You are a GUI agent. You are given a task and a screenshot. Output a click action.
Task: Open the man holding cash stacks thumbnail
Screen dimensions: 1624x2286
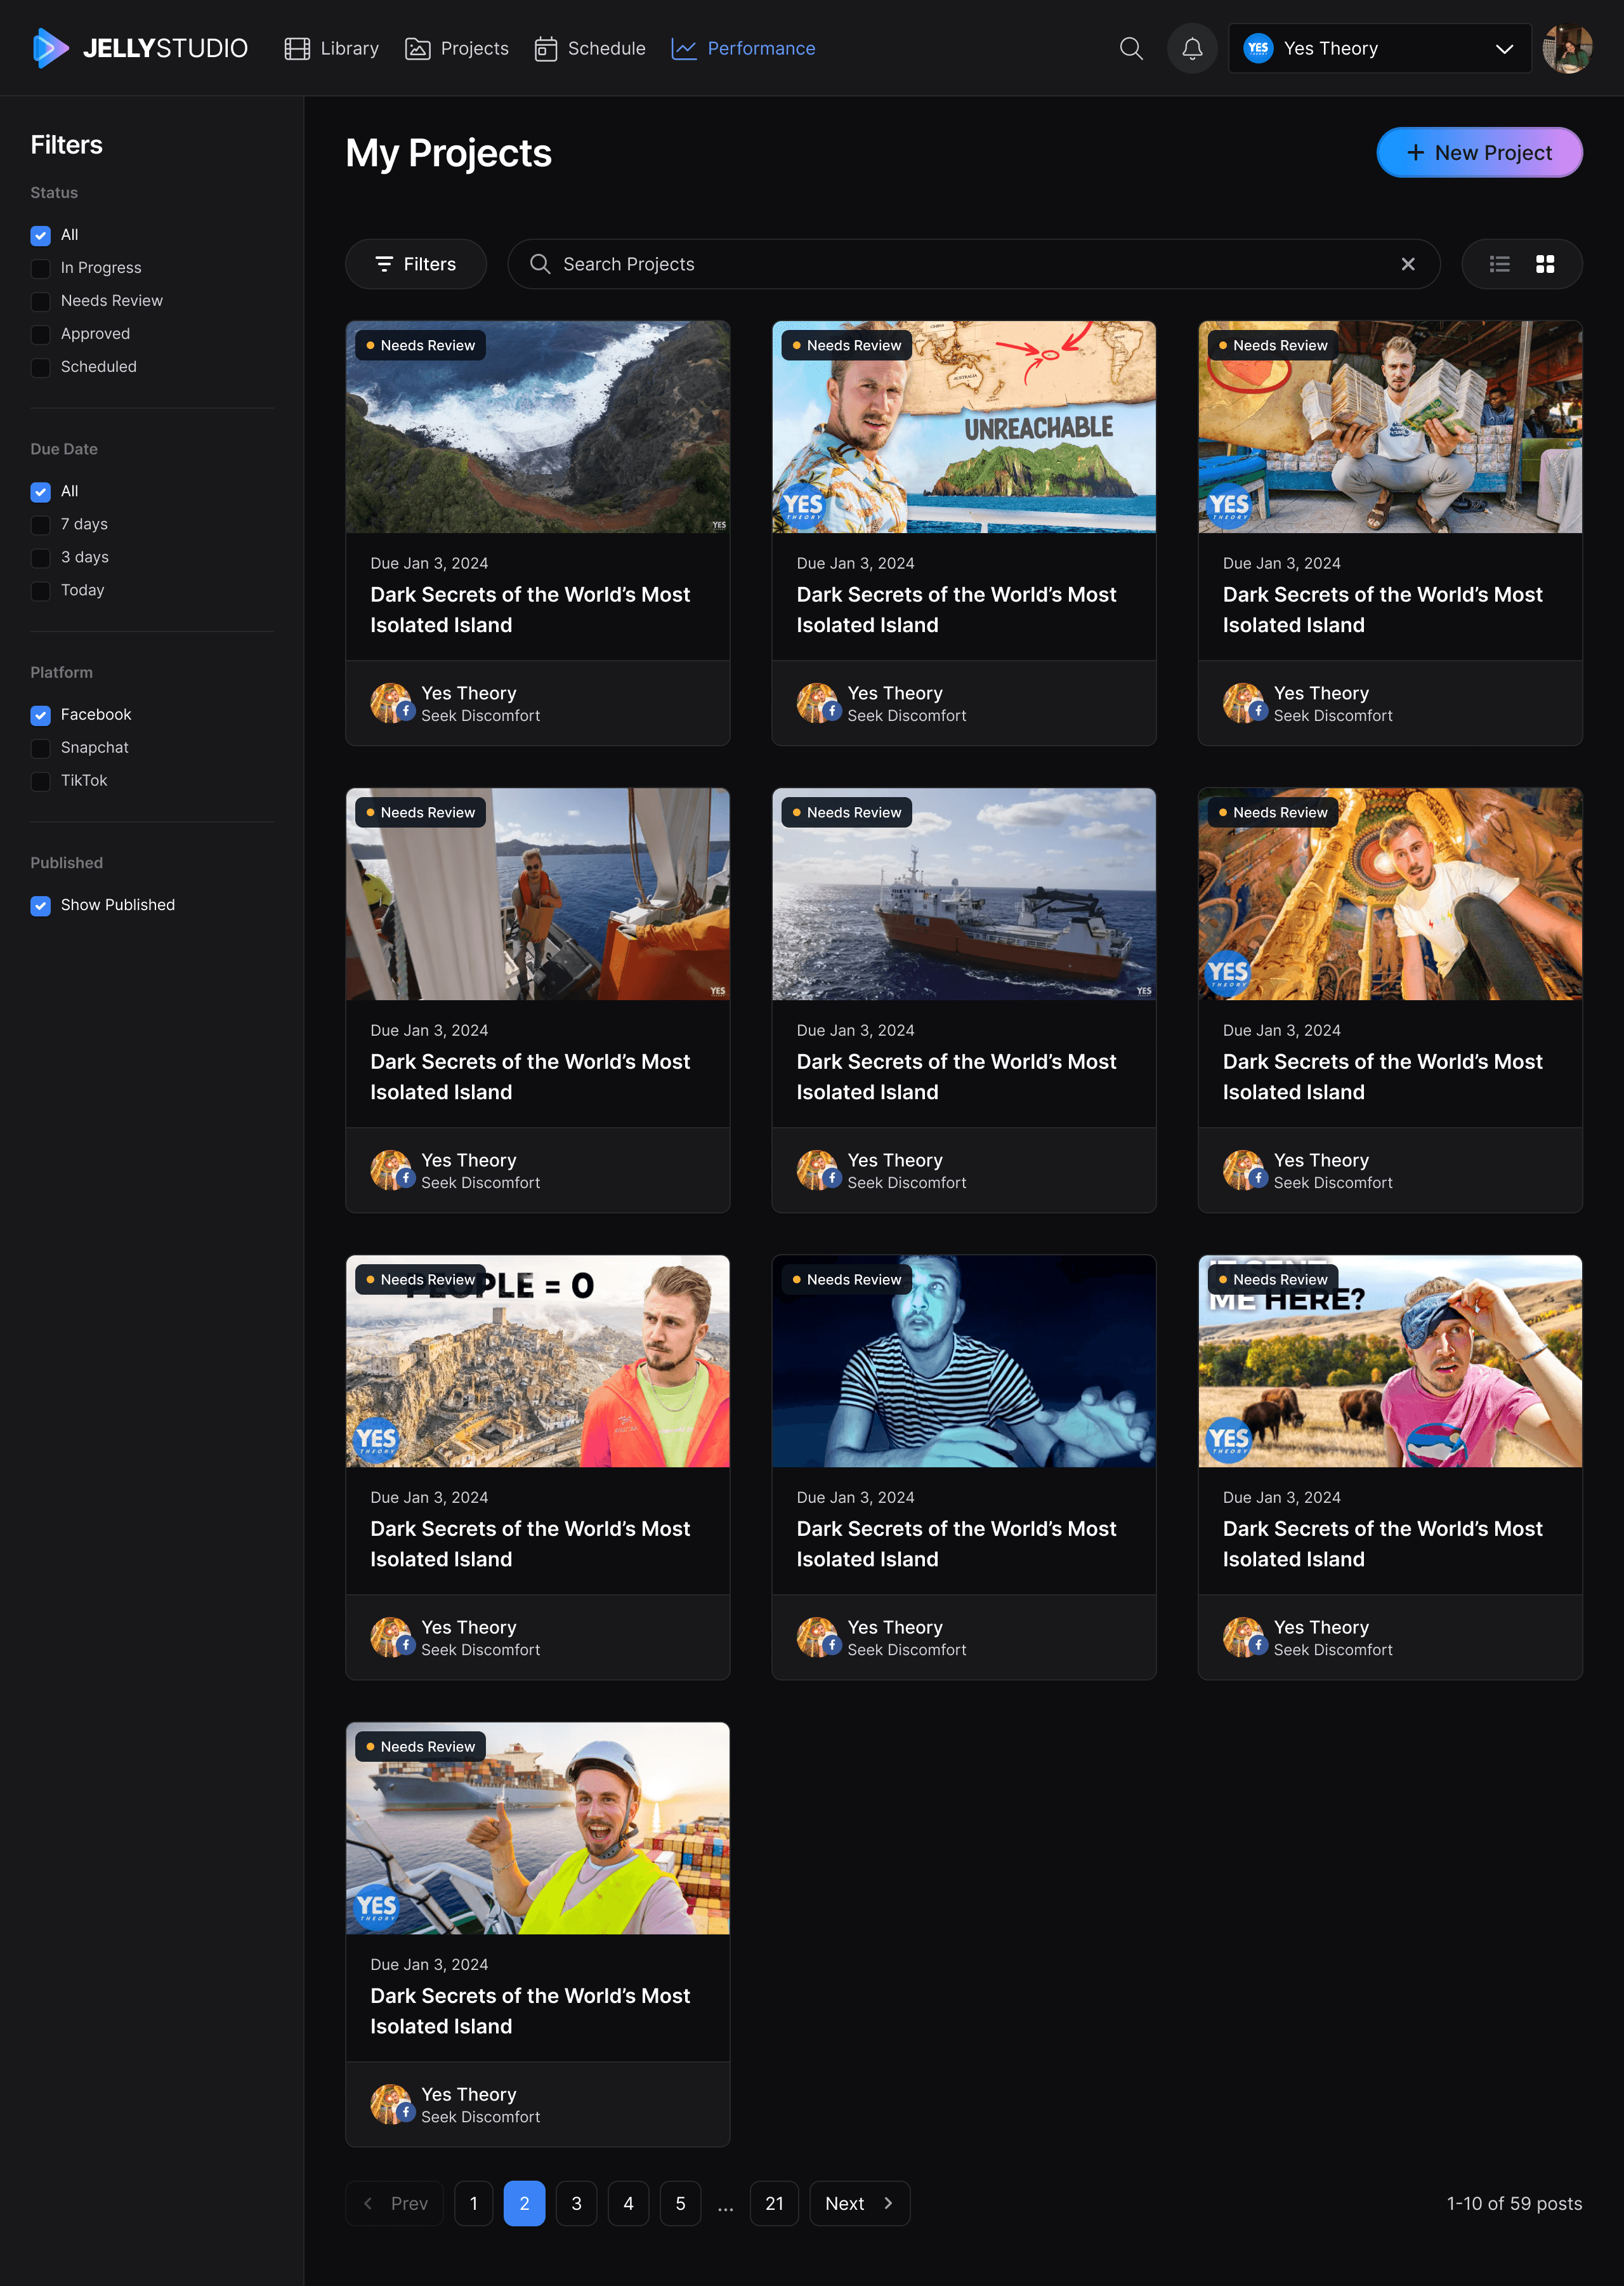tap(1390, 427)
